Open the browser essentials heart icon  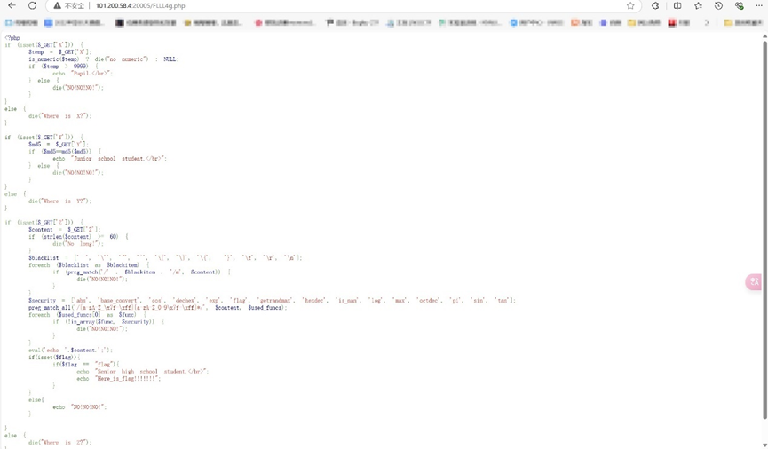pos(739,5)
